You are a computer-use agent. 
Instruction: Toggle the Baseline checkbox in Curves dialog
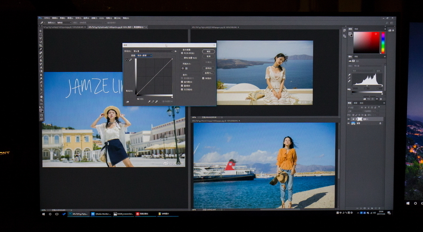(x=182, y=86)
